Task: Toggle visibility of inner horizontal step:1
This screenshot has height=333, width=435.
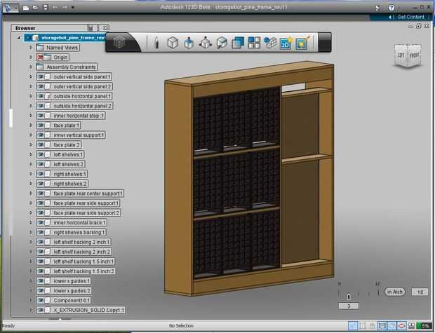Action: click(41, 116)
